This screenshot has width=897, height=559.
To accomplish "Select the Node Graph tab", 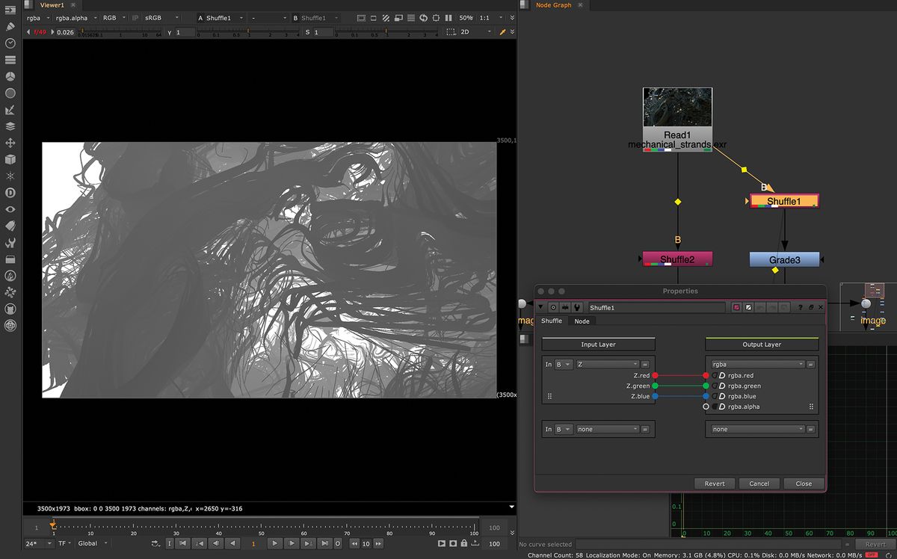I will point(553,5).
